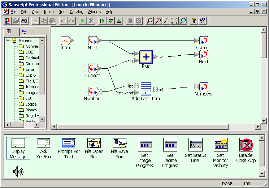Select the Set Status Line function
The width and height of the screenshot is (269, 188).
[x=195, y=150]
